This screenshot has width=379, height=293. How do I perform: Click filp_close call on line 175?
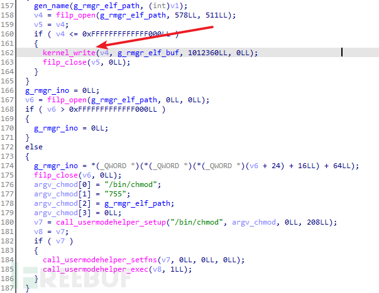[56, 175]
